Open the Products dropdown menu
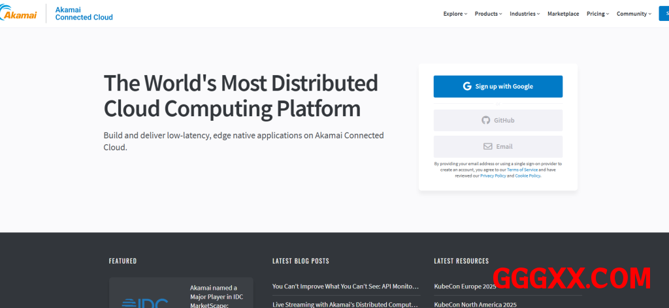This screenshot has width=669, height=308. pos(487,14)
